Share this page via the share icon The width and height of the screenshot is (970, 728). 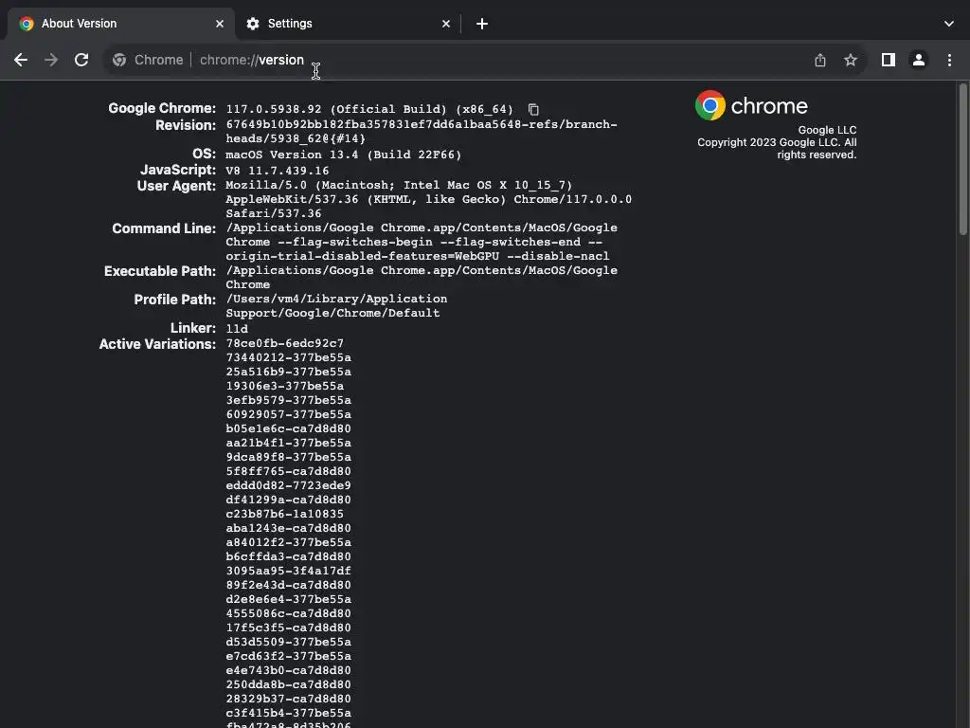click(x=820, y=60)
